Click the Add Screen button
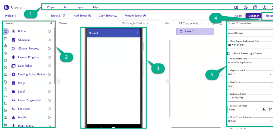 (x=83, y=16)
